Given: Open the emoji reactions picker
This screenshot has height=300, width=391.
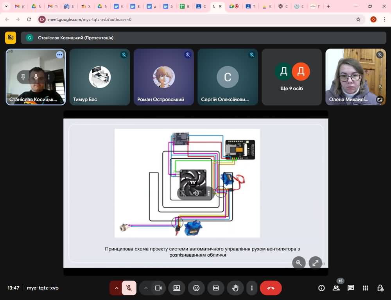Looking at the screenshot, I should [x=196, y=288].
